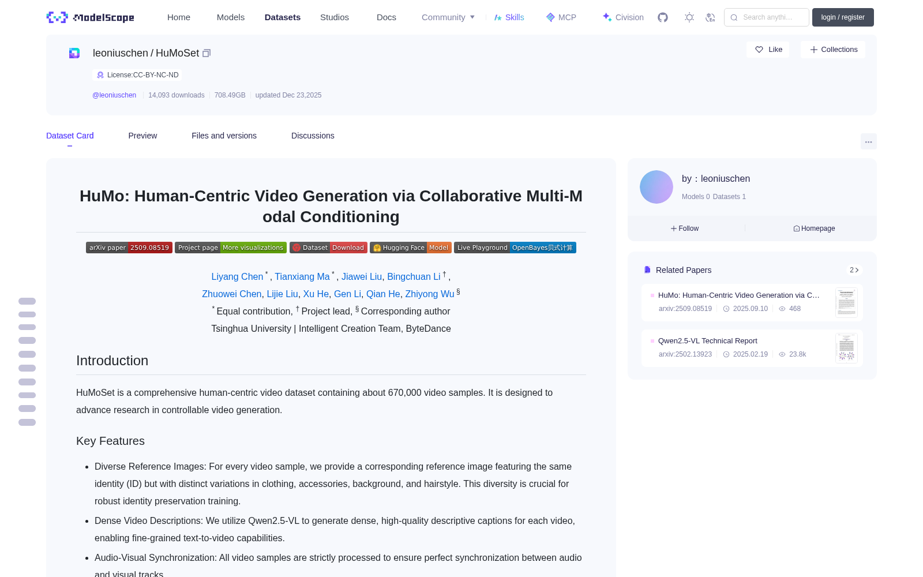Open Qwen2.5-VL Technical Report paper title
Viewport: 923px width, 577px height.
[x=708, y=341]
